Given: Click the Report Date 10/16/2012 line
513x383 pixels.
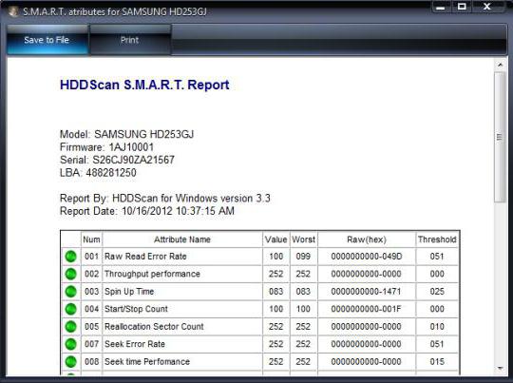Looking at the screenshot, I should tap(147, 211).
